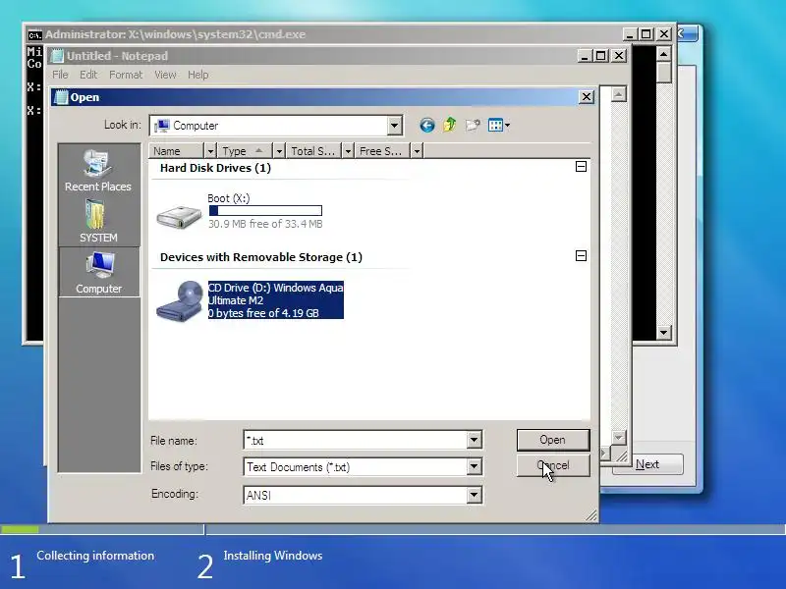Go up one level with folder-up icon
The width and height of the screenshot is (786, 589).
(x=450, y=125)
